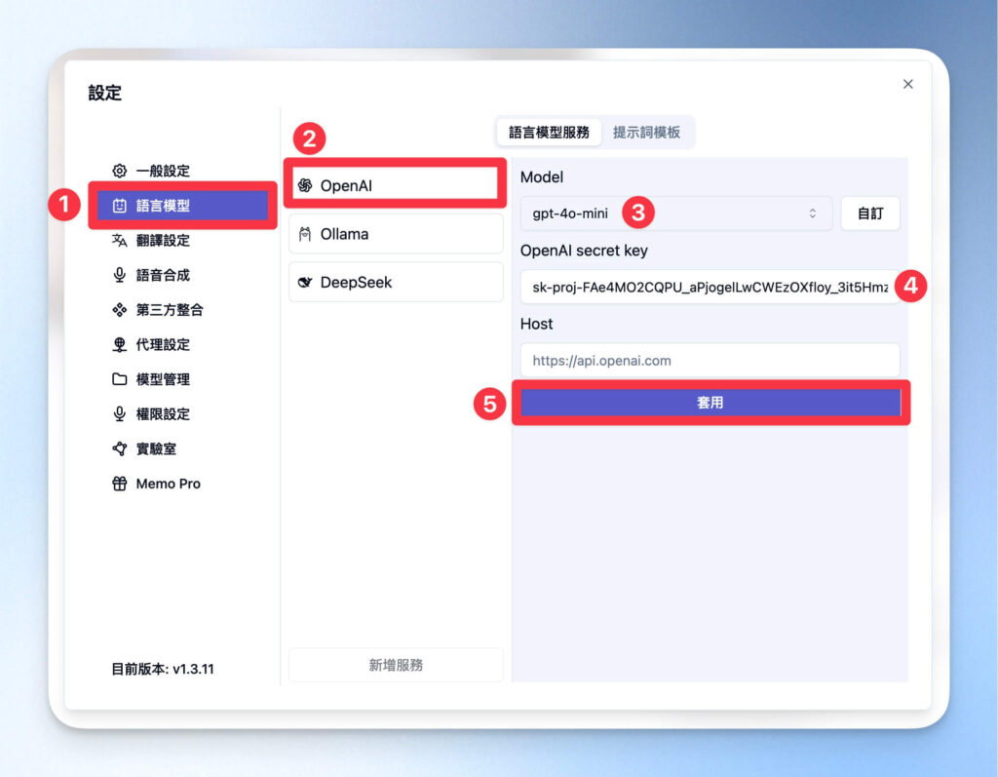This screenshot has height=777, width=998.
Task: Click the OpenAI secret key field
Action: (710, 288)
